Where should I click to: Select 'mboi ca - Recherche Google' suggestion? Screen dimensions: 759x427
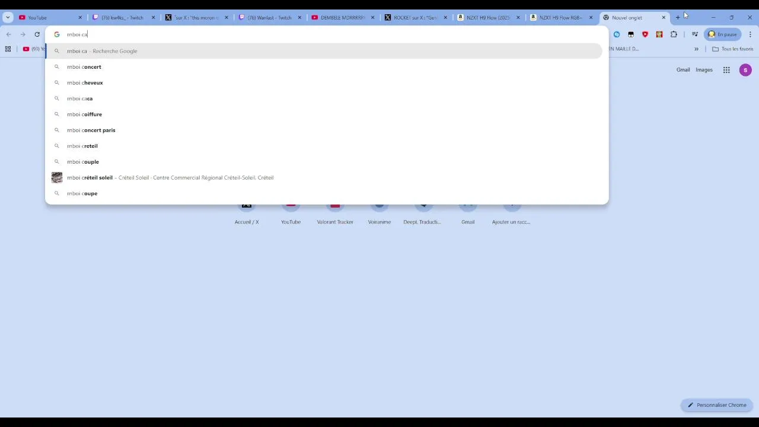tap(324, 51)
